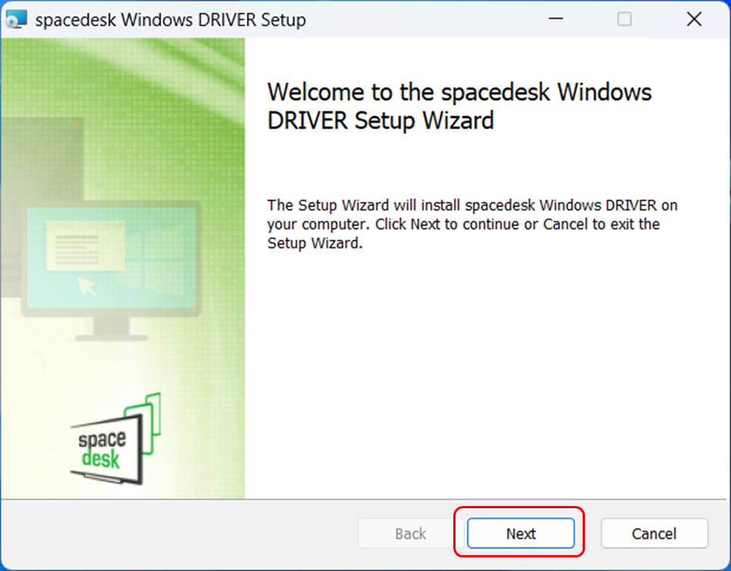The width and height of the screenshot is (731, 571).
Task: Click the spacedesk logo in the banner
Action: [116, 439]
